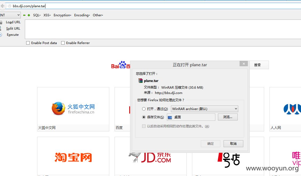This screenshot has width=301, height=176.
Task: Click Split URL label
Action: (x=13, y=28)
